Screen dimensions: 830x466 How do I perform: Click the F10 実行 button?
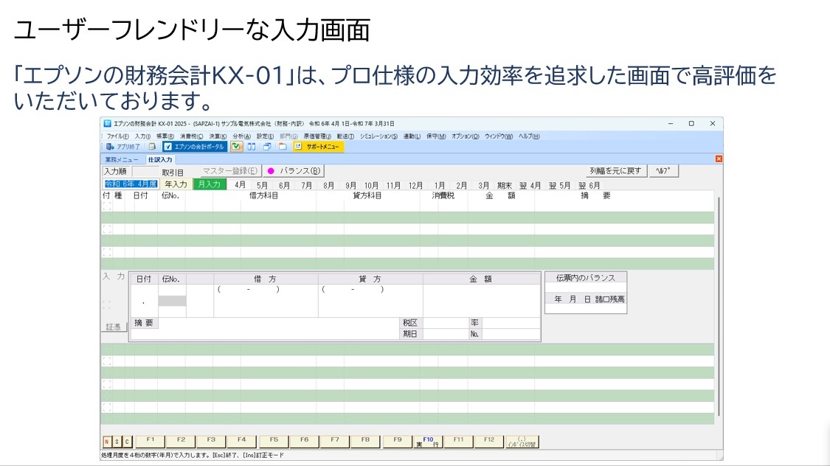pos(427,441)
